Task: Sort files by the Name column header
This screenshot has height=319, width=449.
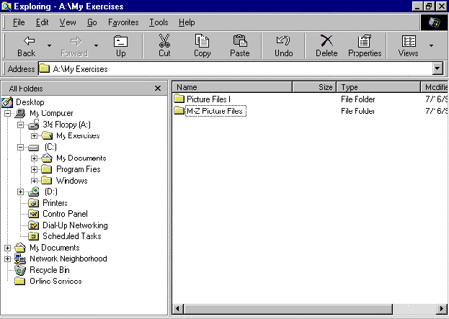Action: [x=231, y=87]
